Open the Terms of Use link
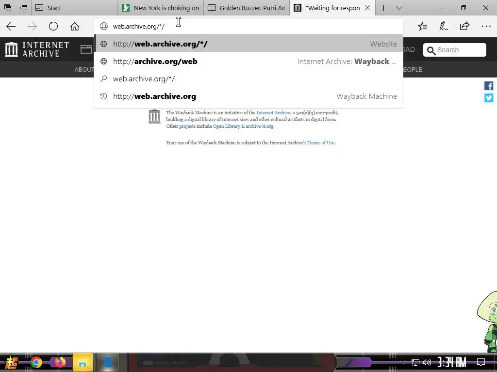Image resolution: width=497 pixels, height=372 pixels. click(x=321, y=143)
